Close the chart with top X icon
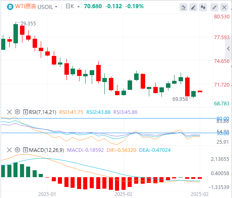 tap(224, 7)
